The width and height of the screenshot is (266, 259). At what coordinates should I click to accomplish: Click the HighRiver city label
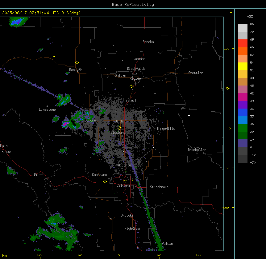[133, 229]
